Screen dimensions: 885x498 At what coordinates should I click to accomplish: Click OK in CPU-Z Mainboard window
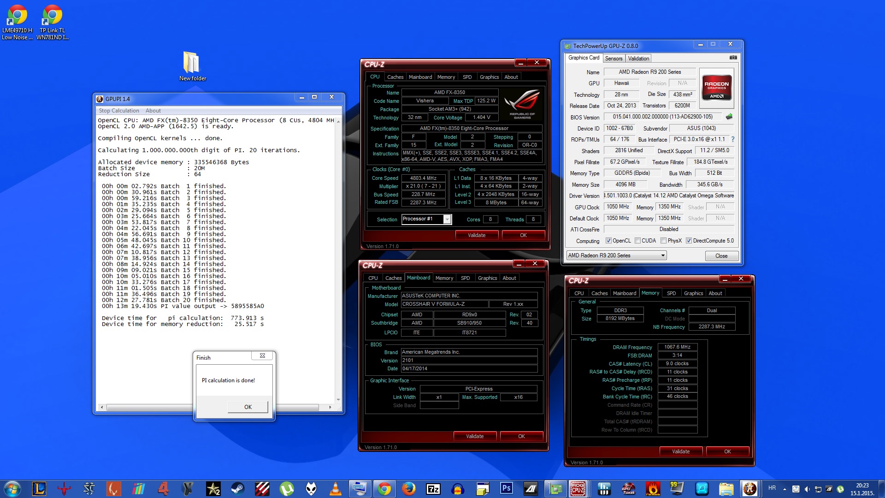pos(521,436)
